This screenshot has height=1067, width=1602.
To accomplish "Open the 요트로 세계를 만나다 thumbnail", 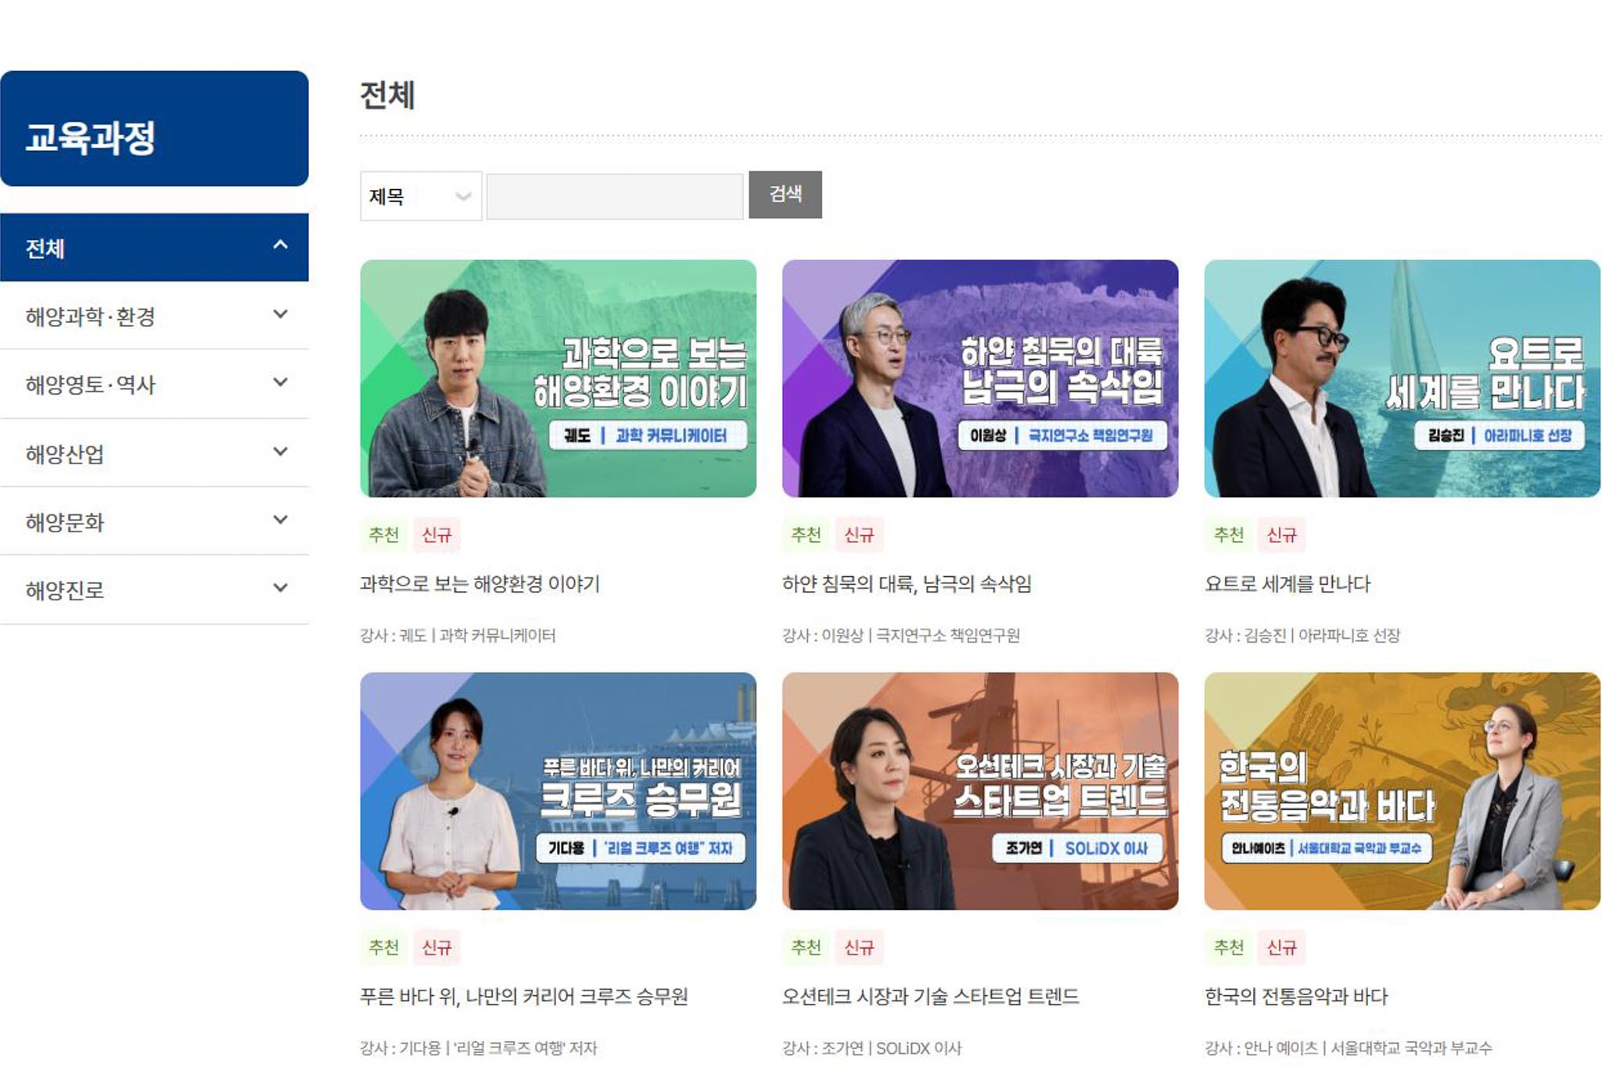I will (x=1402, y=378).
